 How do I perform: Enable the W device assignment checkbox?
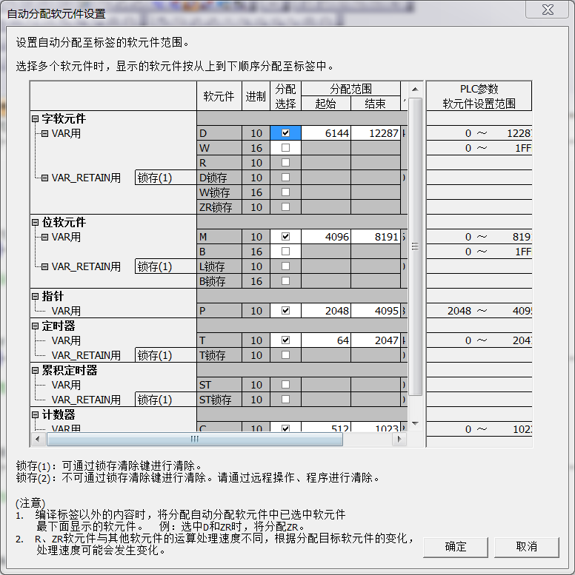[x=285, y=148]
